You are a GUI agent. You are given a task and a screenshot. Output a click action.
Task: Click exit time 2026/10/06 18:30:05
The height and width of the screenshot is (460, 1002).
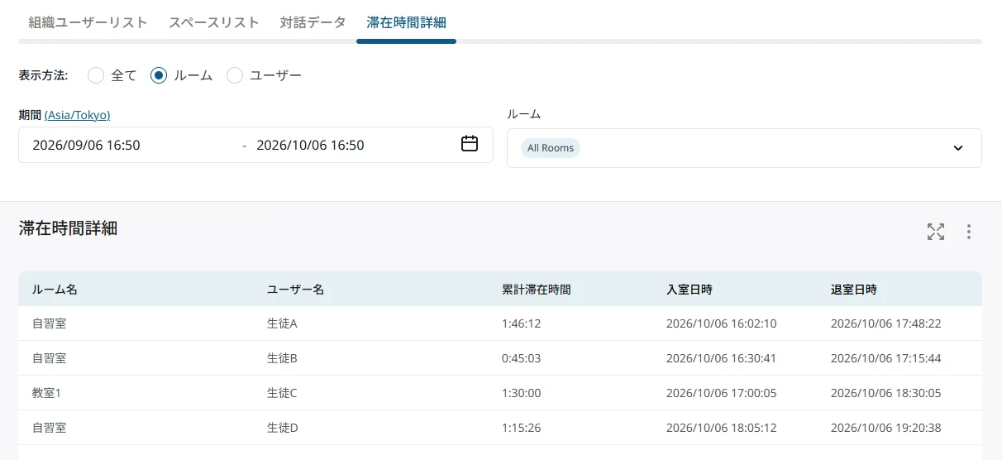tap(885, 393)
